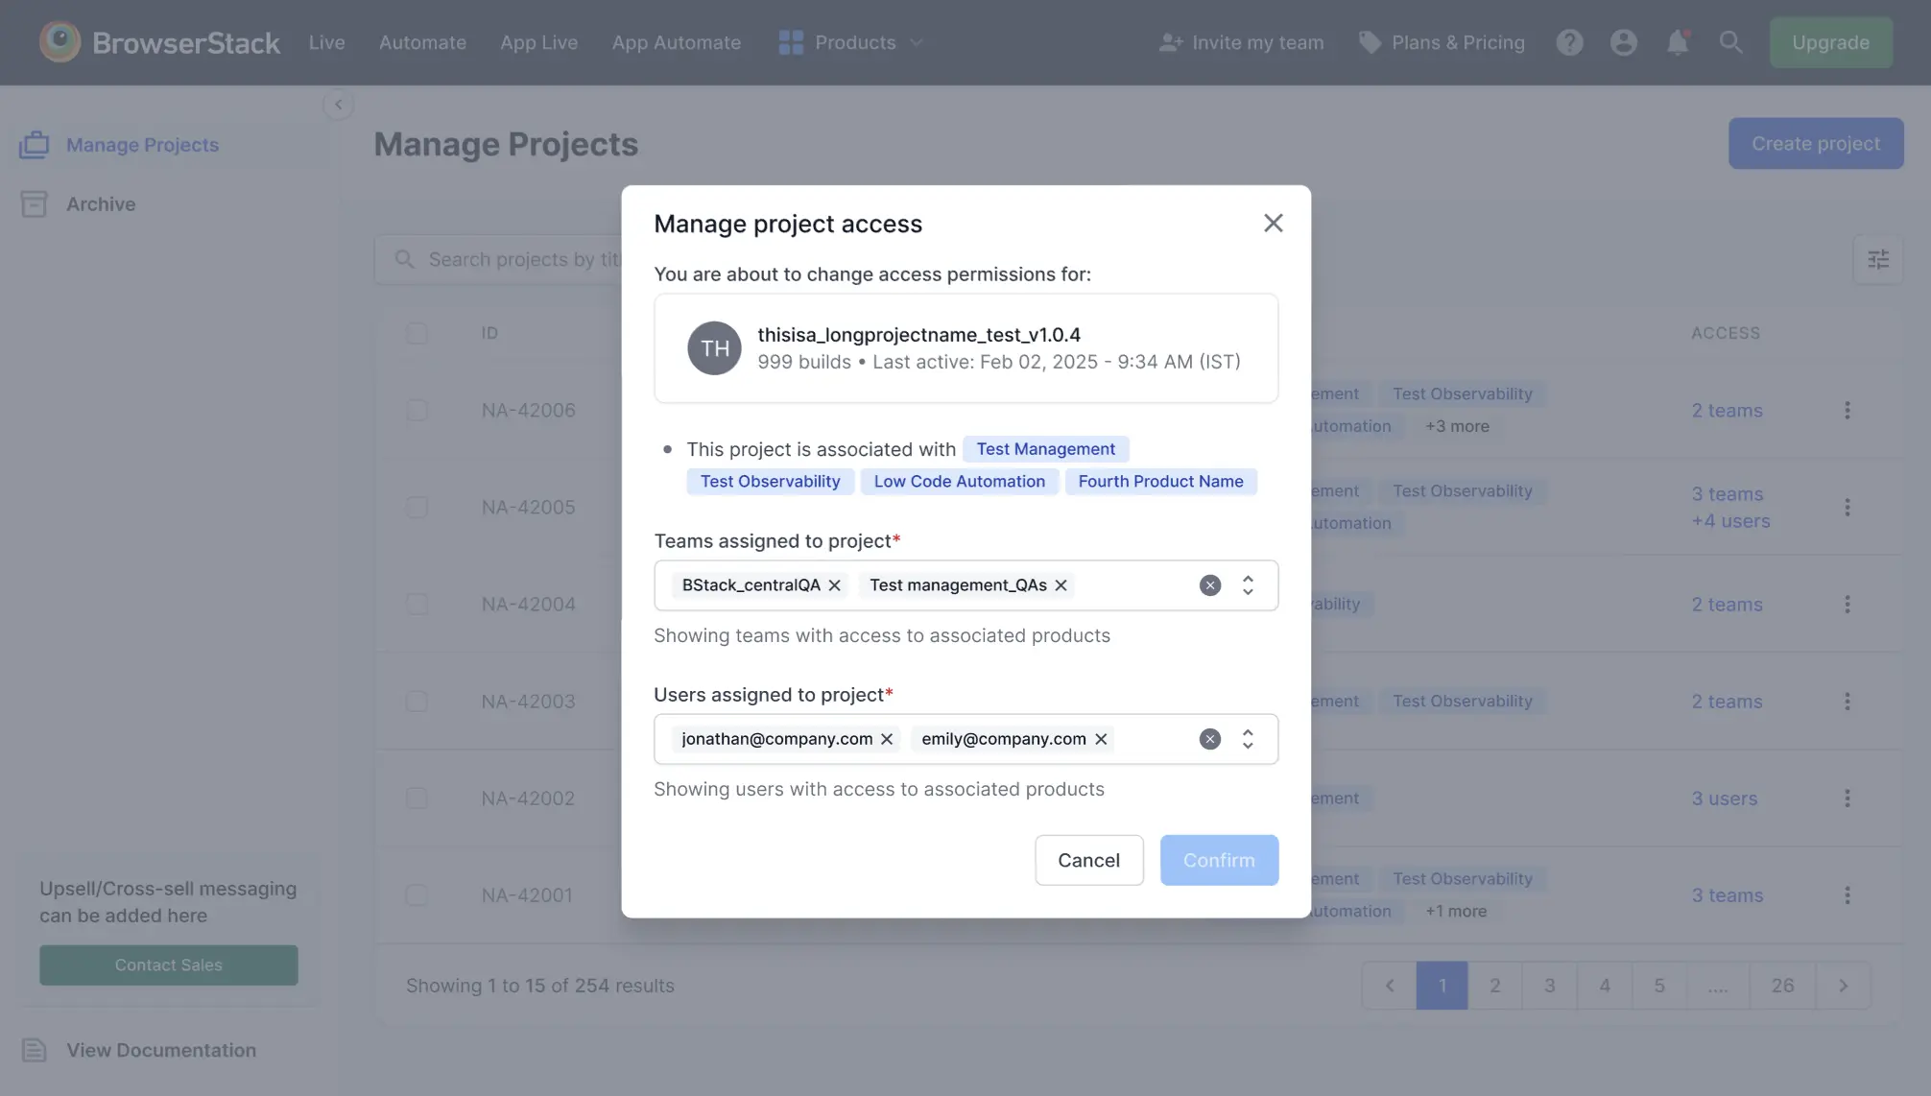Remove BStack_centralQA team chip

pos(834,585)
